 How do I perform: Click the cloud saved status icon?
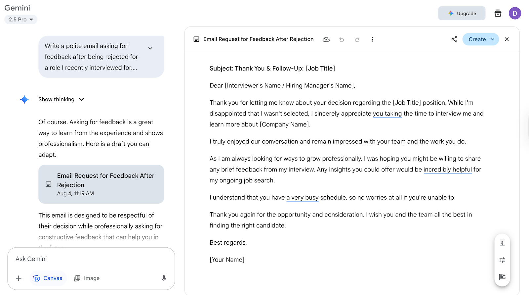click(x=326, y=39)
